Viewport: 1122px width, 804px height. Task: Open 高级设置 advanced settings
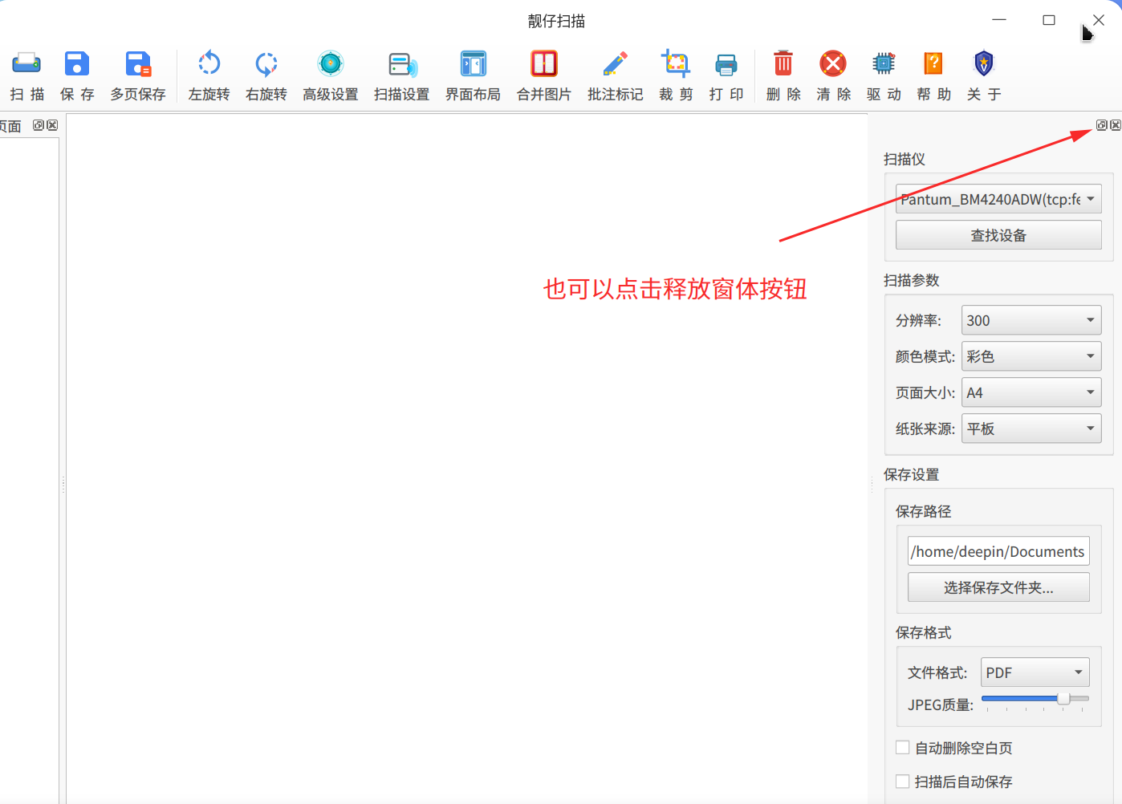tap(331, 64)
